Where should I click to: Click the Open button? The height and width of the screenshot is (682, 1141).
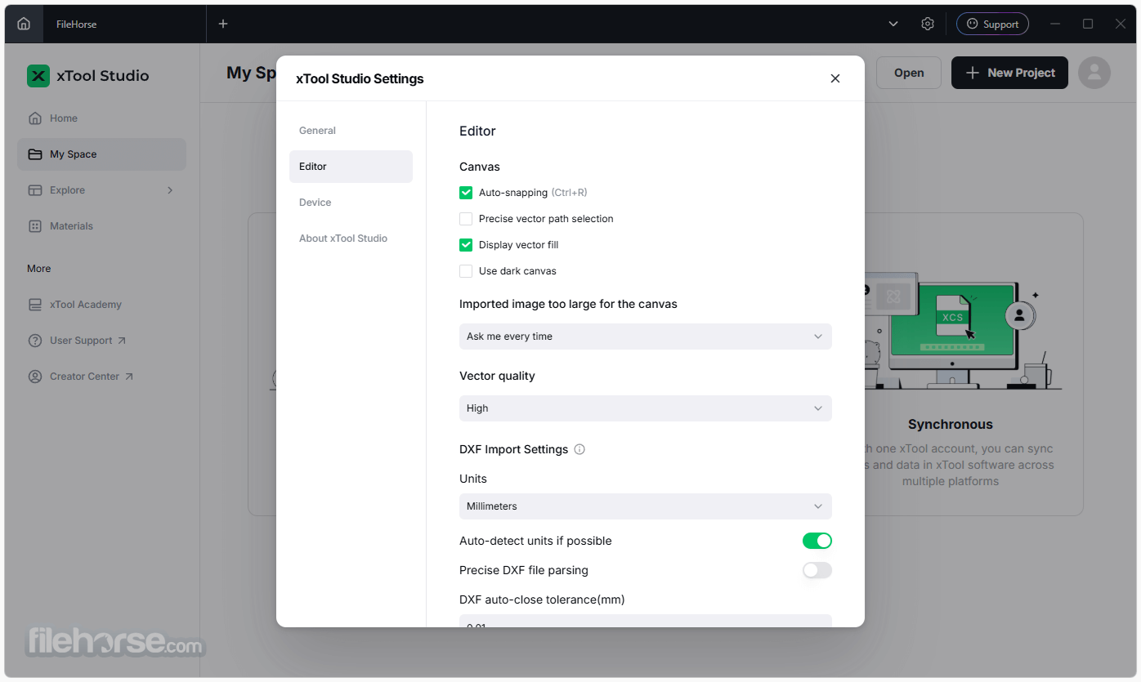tap(909, 73)
